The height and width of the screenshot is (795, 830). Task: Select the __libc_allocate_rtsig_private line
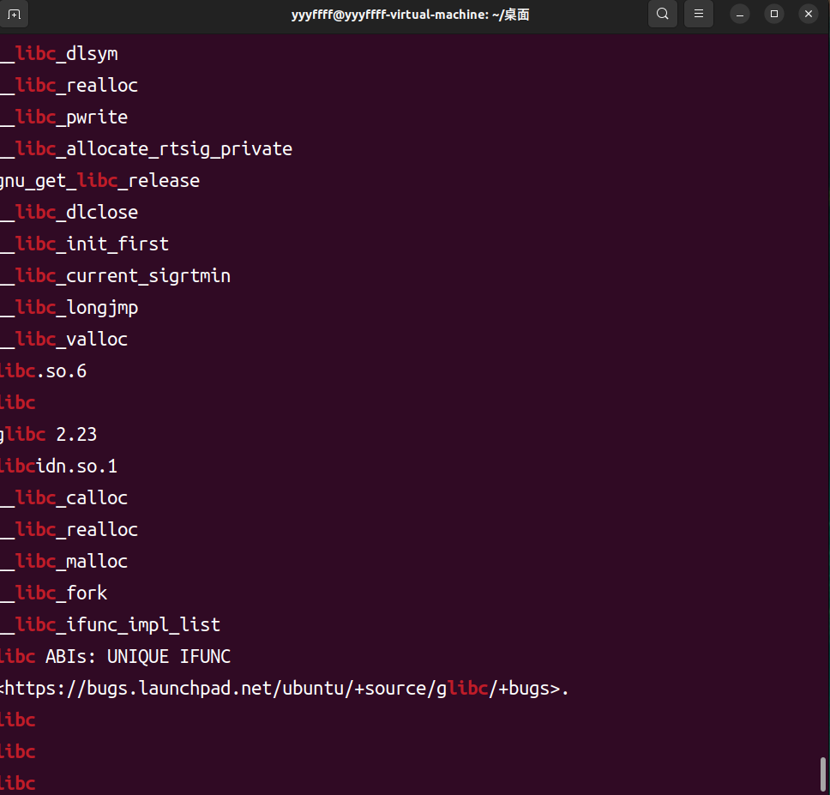147,149
